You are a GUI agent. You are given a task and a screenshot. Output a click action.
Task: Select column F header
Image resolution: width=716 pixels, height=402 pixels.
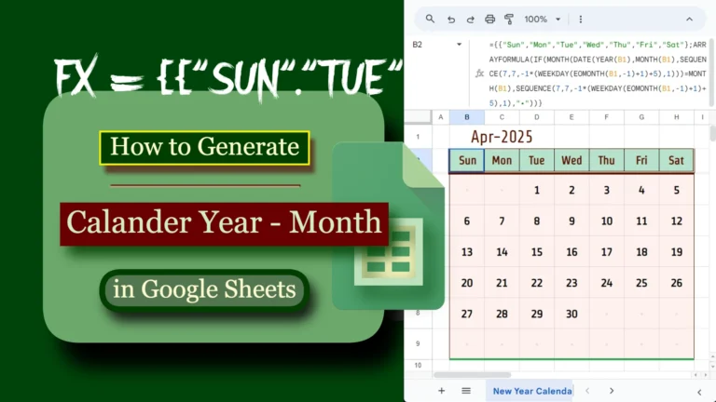606,117
